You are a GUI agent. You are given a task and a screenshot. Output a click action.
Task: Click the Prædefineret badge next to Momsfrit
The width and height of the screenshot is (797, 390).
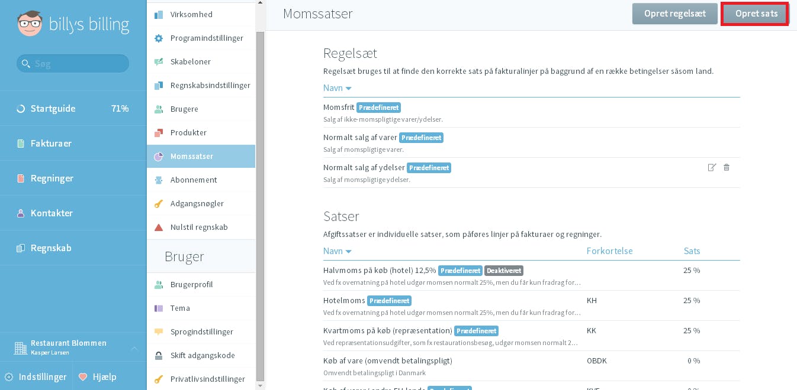click(378, 108)
